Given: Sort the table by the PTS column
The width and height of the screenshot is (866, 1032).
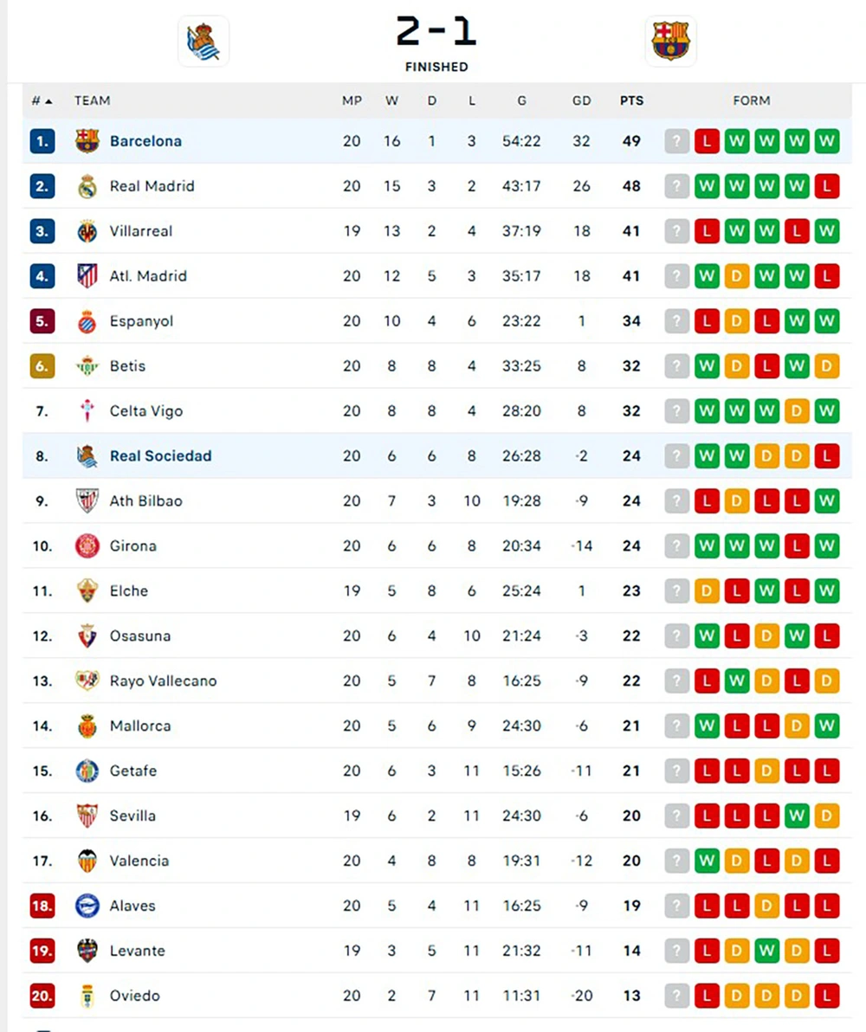Looking at the screenshot, I should pyautogui.click(x=631, y=100).
